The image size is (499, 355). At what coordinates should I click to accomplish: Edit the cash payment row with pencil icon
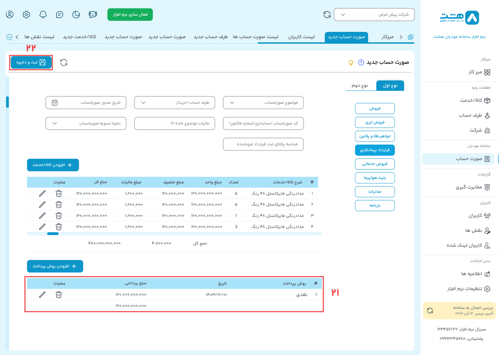click(42, 295)
